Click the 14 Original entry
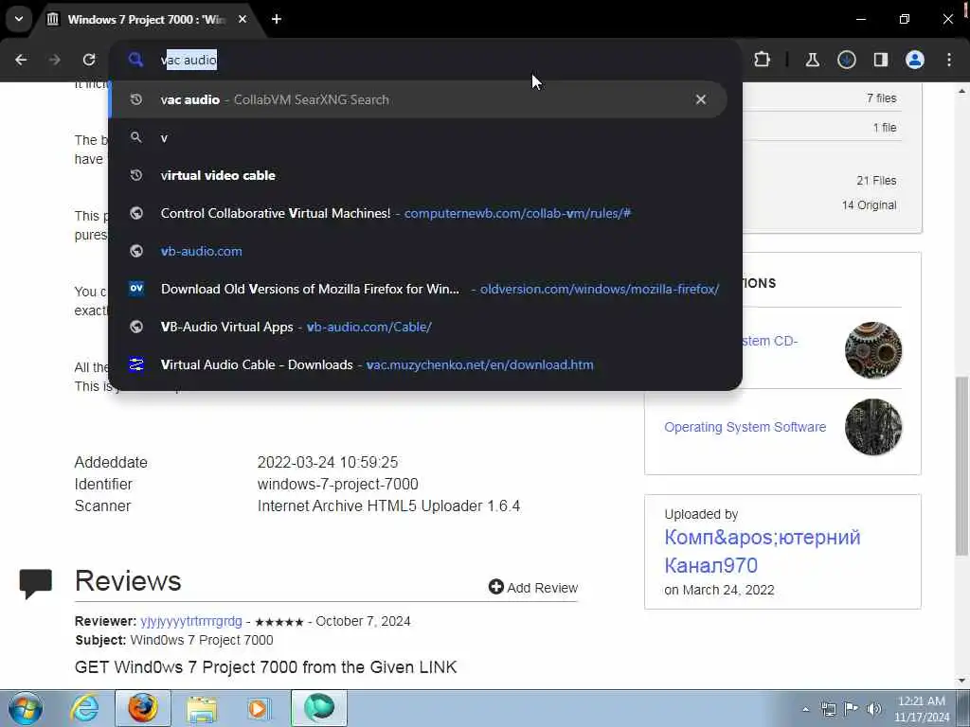 869,205
